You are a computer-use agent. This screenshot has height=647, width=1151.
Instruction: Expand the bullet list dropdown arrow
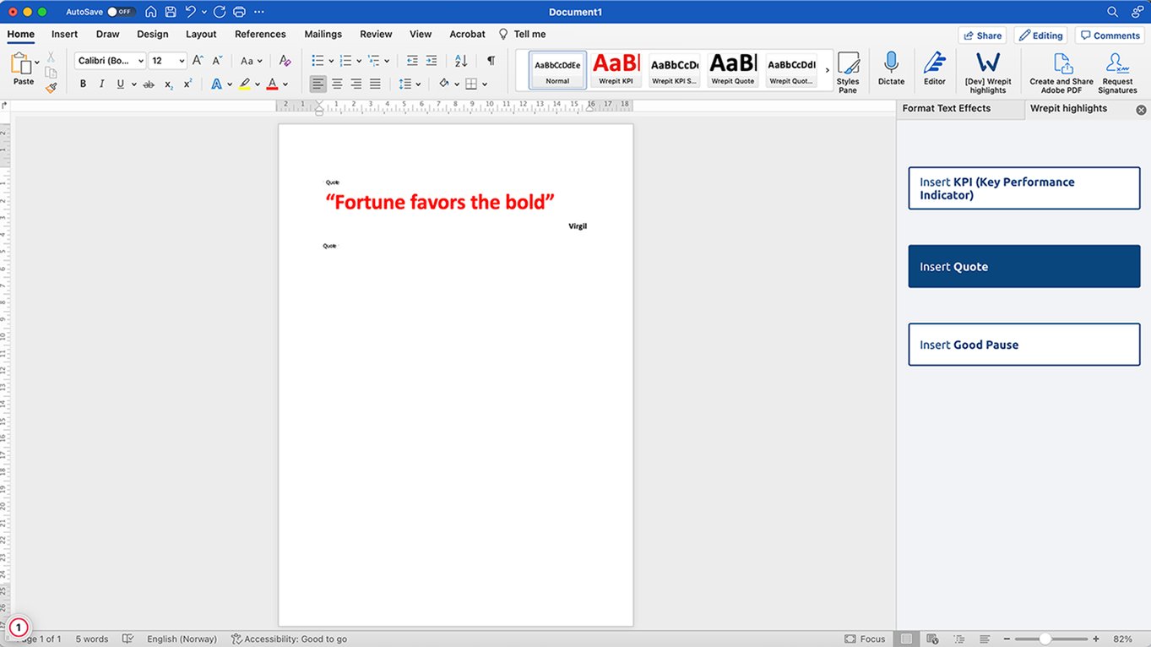tap(332, 61)
